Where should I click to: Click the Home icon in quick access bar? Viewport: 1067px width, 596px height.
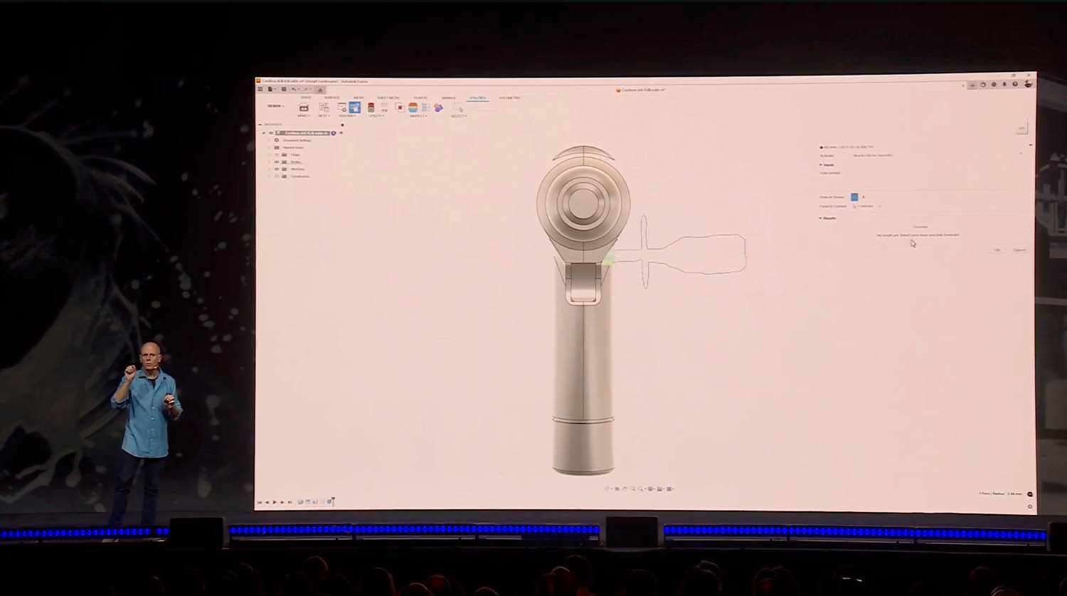319,90
